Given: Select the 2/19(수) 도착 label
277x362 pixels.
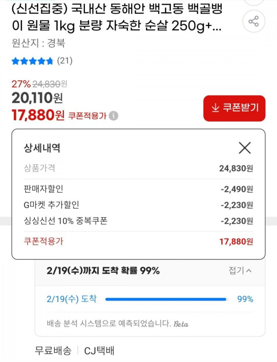Looking at the screenshot, I should (x=72, y=299).
